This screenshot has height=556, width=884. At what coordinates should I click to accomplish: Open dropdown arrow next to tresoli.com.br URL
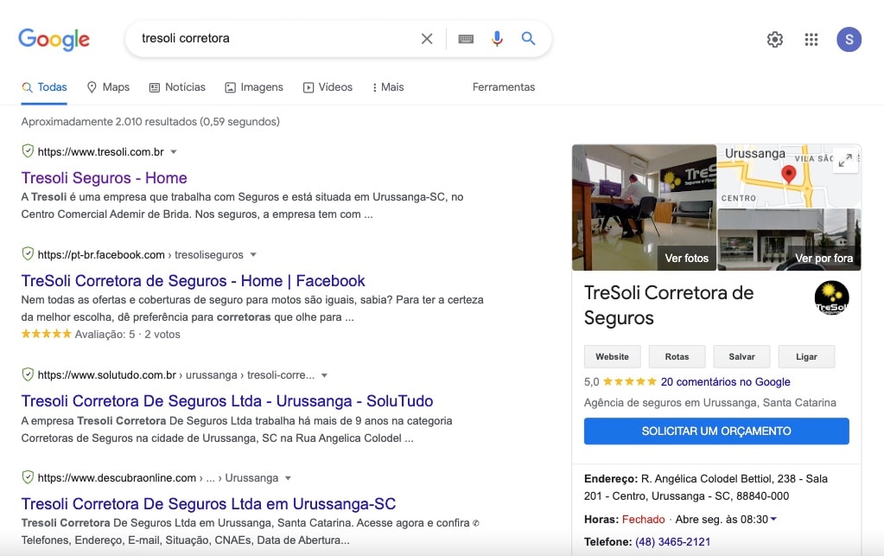pos(174,151)
